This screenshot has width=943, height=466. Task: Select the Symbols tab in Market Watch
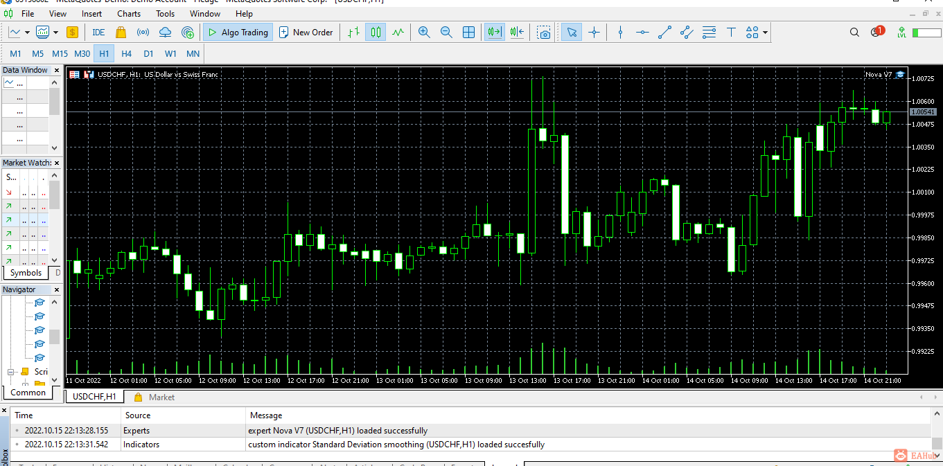point(26,273)
